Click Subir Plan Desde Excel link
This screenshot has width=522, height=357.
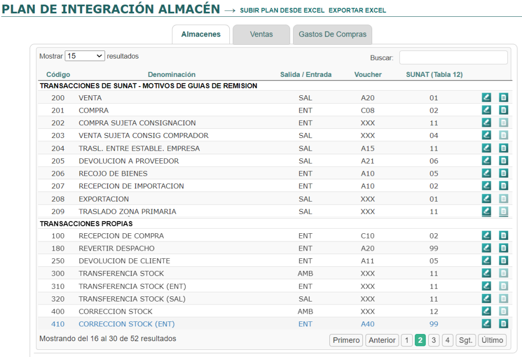coord(282,10)
